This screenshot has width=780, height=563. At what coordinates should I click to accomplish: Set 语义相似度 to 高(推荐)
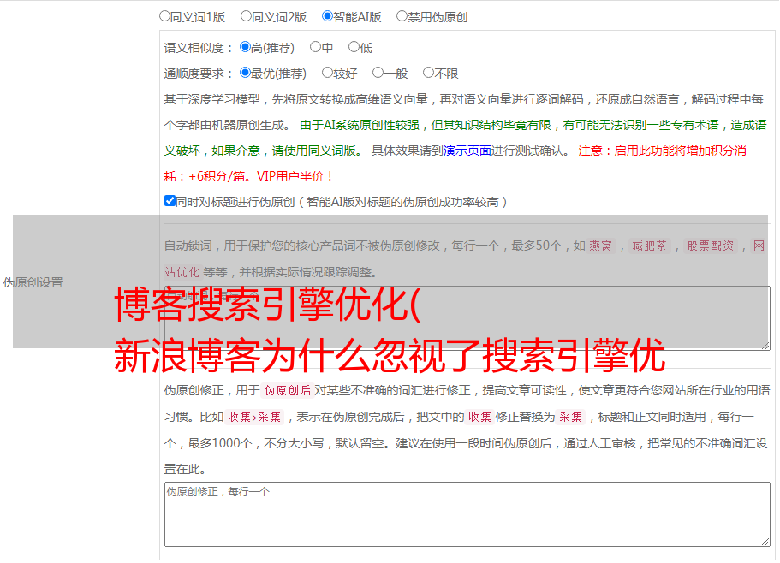[x=245, y=47]
